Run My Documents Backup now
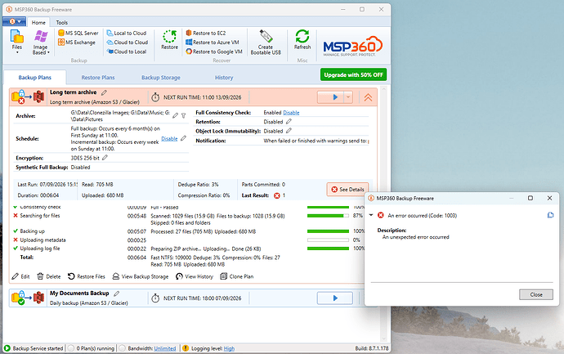Image resolution: width=564 pixels, height=354 pixels. (x=335, y=298)
